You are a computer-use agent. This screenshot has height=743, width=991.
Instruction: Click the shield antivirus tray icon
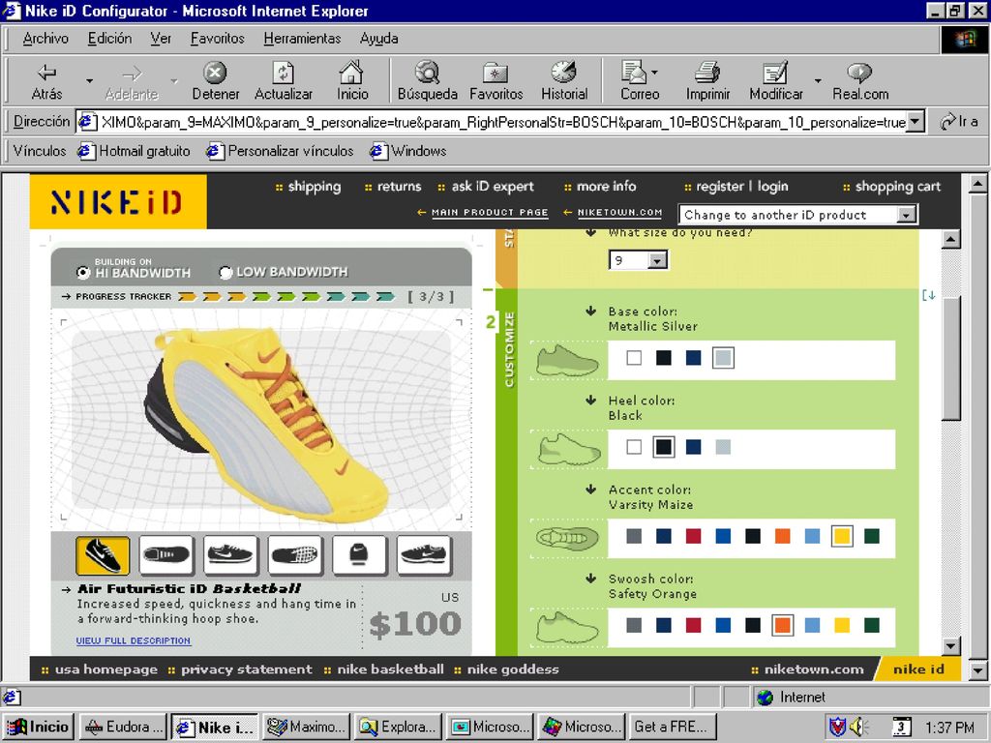pos(837,727)
